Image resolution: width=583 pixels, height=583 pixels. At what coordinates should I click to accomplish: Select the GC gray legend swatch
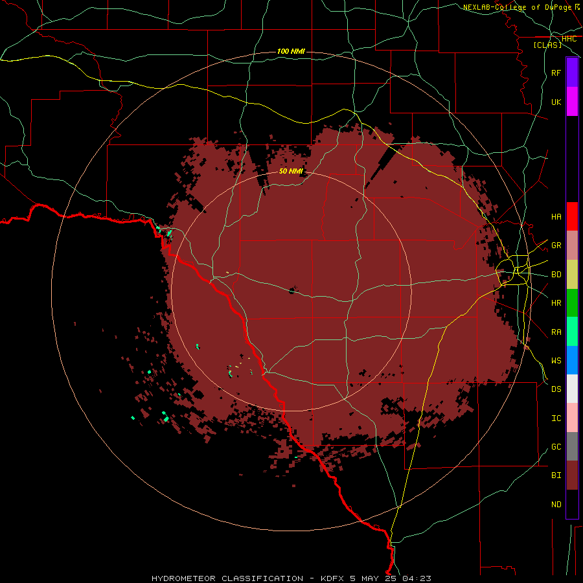pos(572,446)
